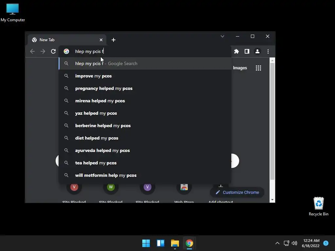Go back with the back arrow
This screenshot has height=251, width=335.
(32, 51)
